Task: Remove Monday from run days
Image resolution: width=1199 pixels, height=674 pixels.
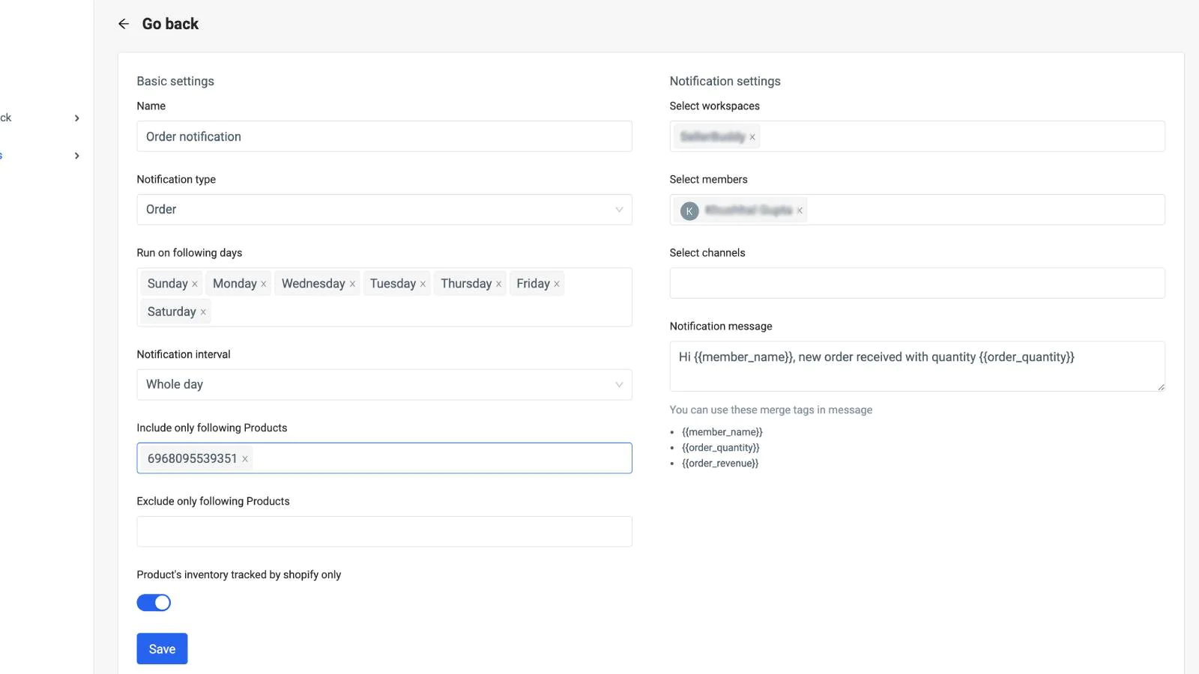Action: pos(264,284)
